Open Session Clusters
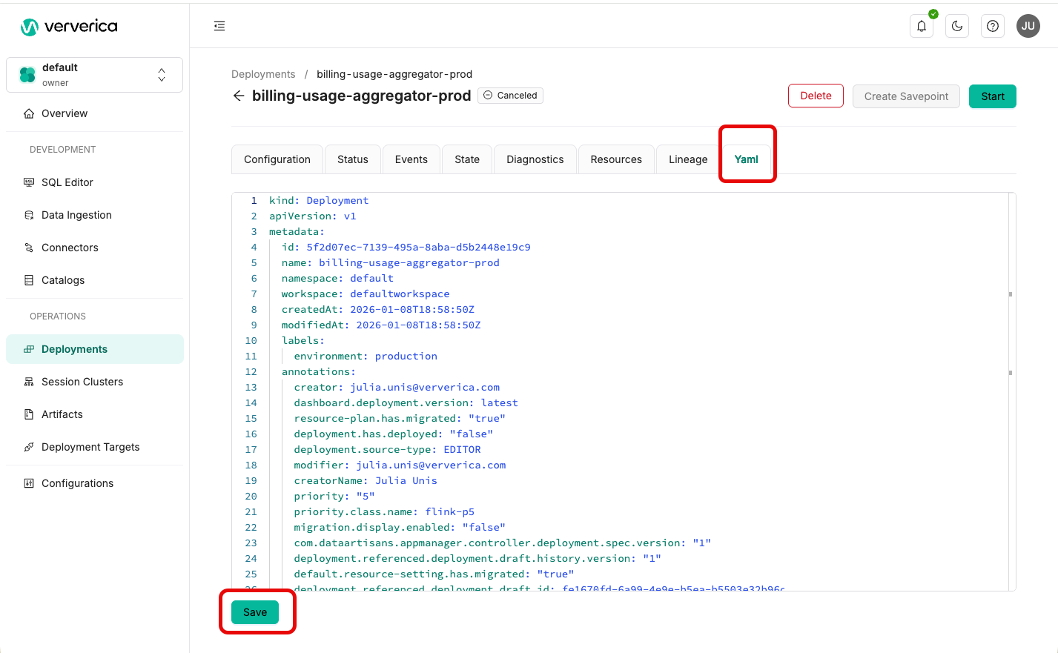This screenshot has width=1058, height=653. [82, 381]
